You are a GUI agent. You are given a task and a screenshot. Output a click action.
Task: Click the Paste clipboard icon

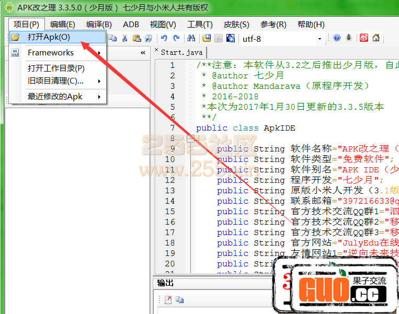click(x=136, y=38)
